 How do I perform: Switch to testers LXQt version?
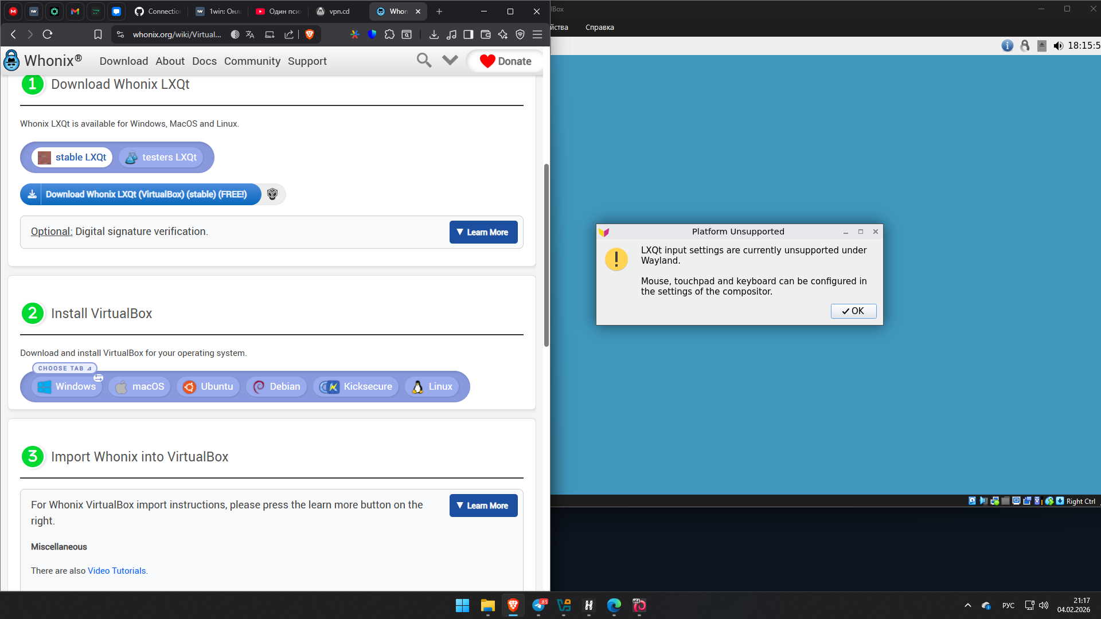tap(161, 158)
